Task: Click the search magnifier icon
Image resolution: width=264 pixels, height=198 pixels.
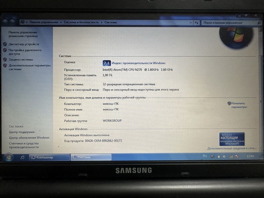Action: pos(259,23)
